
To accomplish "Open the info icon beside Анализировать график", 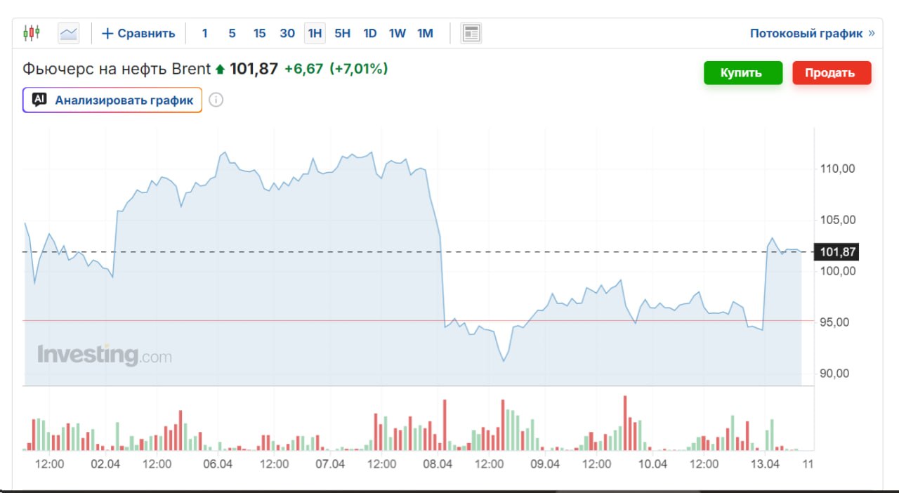I will (x=216, y=100).
